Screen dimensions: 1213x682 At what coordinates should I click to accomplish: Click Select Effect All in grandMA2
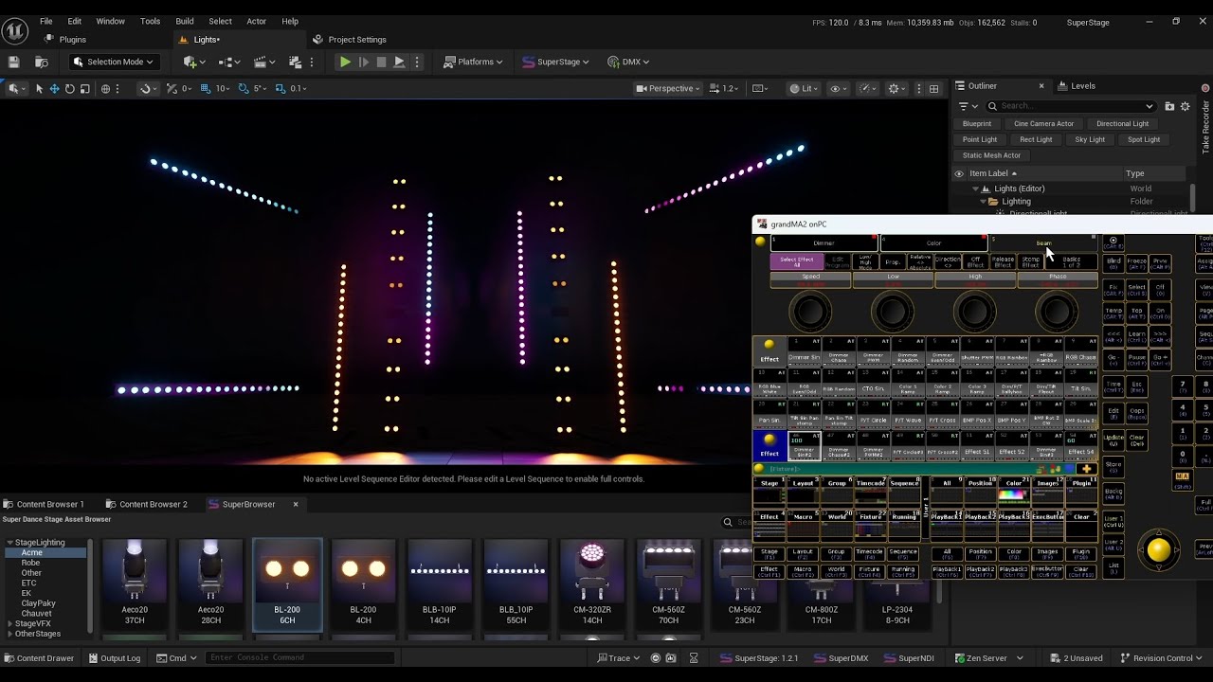pos(797,261)
